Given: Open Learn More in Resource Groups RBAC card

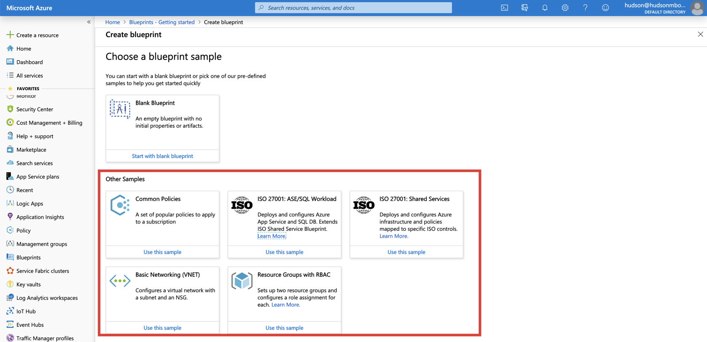Looking at the screenshot, I should click(x=286, y=305).
